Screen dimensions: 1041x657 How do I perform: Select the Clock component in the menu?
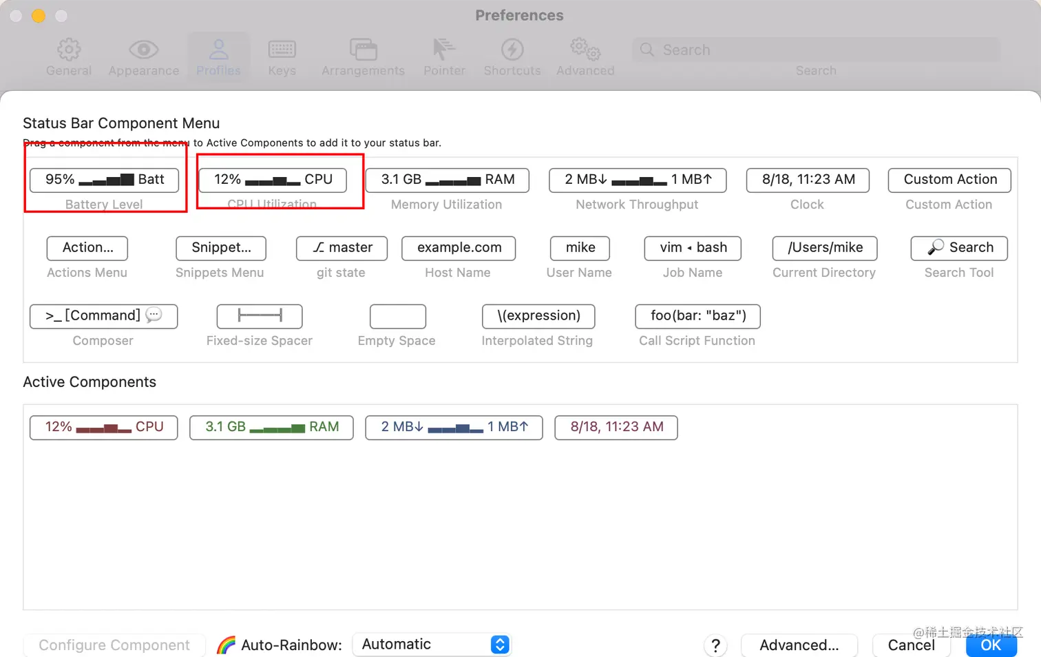click(808, 180)
